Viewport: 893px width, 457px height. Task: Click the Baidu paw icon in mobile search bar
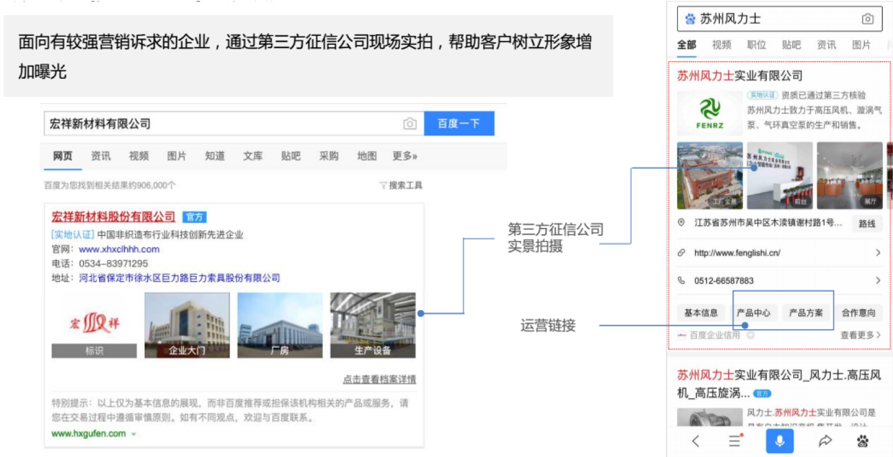coord(690,19)
